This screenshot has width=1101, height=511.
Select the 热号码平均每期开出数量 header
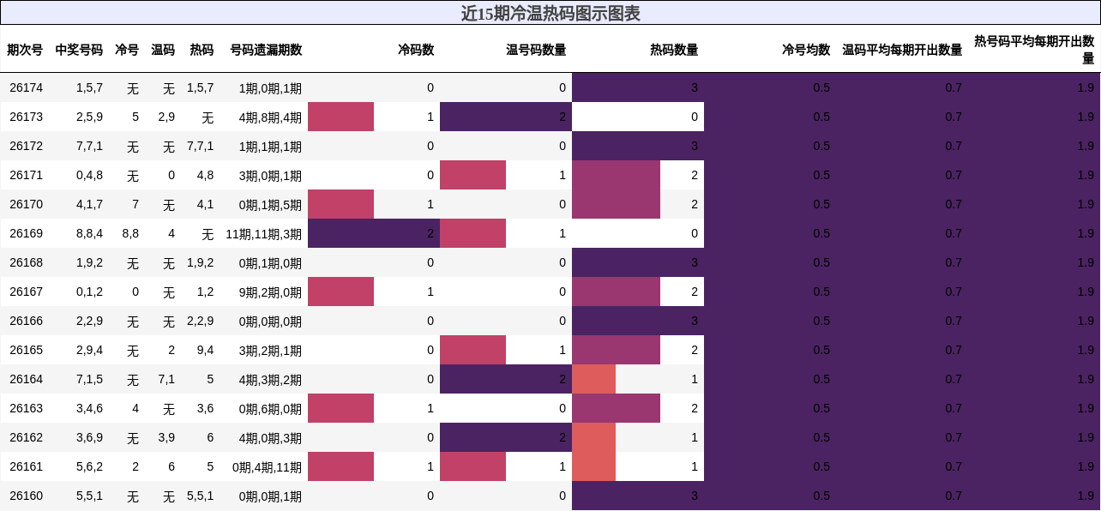click(1034, 50)
